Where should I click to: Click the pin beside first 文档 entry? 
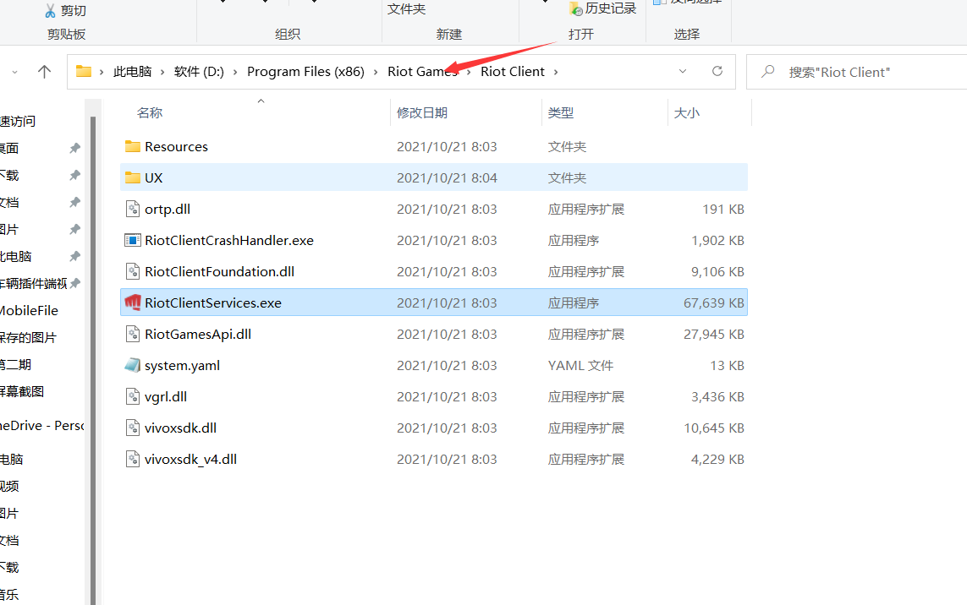[x=74, y=202]
